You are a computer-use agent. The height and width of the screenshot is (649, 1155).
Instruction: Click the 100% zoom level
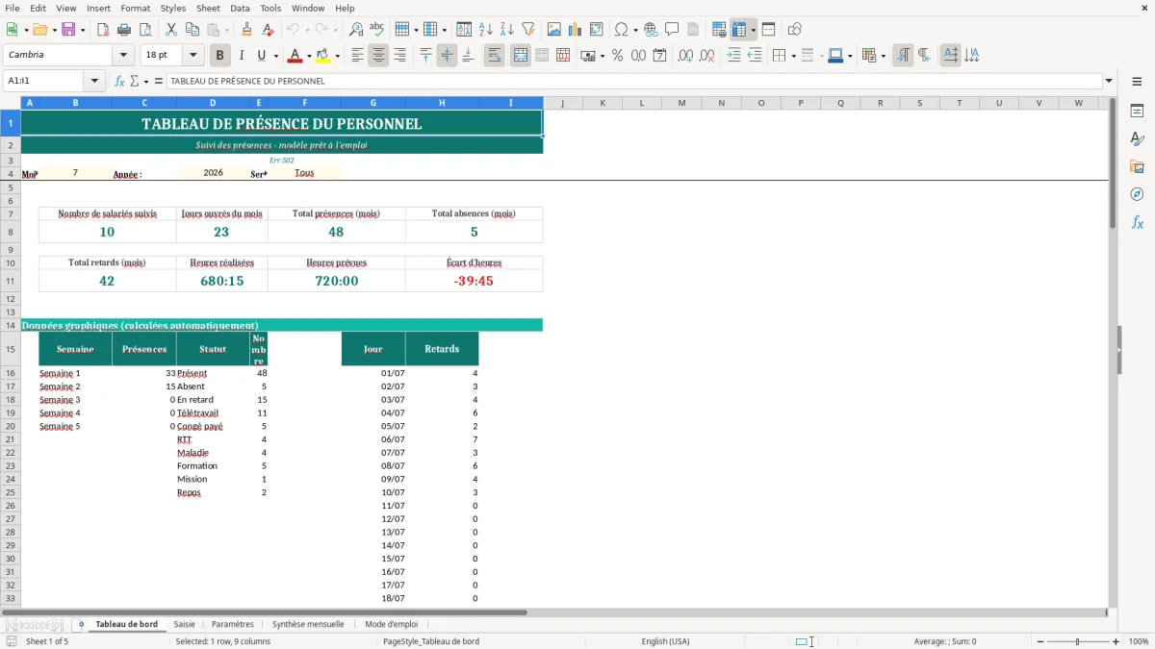[1139, 641]
